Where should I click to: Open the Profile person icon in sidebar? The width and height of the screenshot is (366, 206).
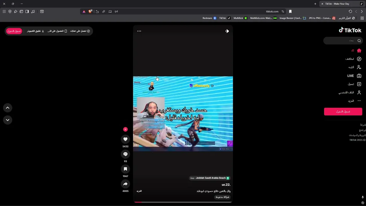[x=359, y=92]
